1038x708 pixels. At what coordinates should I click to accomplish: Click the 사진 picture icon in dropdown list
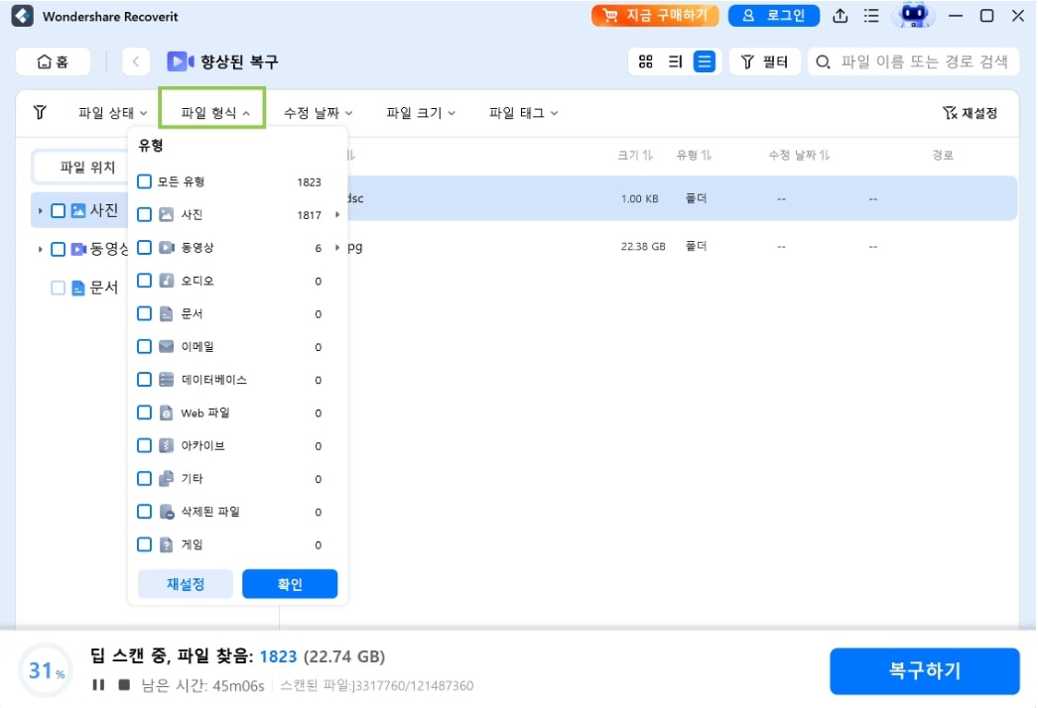166,214
